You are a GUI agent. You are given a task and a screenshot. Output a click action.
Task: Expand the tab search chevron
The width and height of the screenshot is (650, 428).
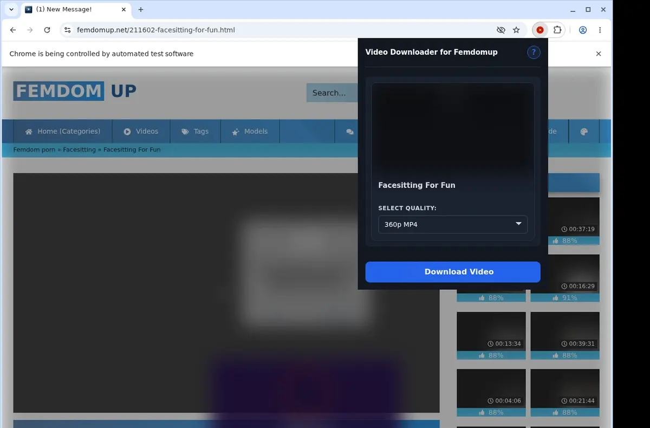[x=11, y=10]
